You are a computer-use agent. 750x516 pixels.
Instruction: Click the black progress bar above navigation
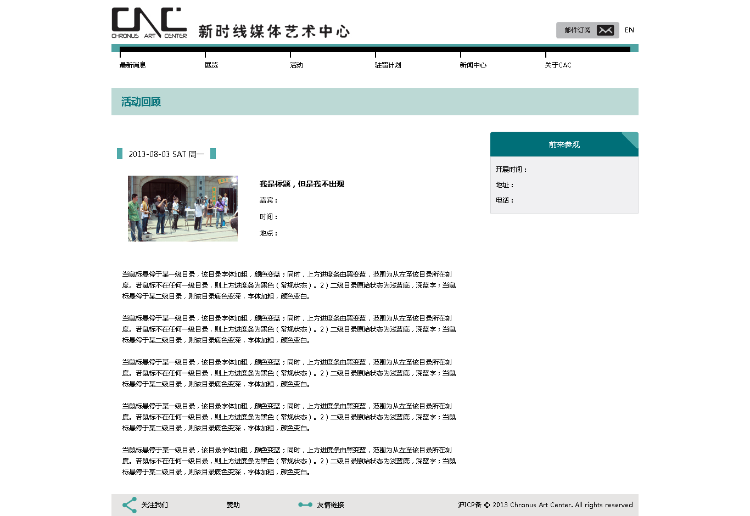375,49
